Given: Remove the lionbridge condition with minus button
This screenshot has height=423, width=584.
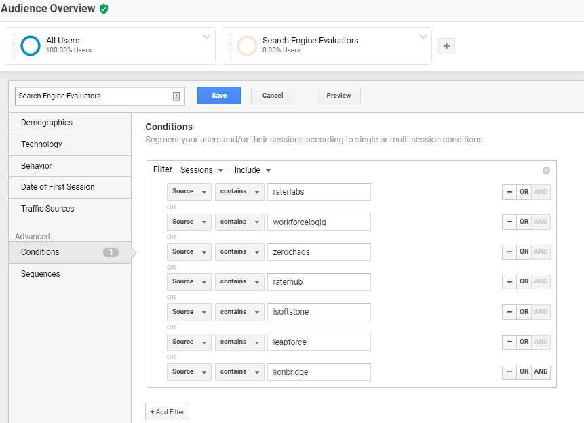Looking at the screenshot, I should click(x=509, y=371).
